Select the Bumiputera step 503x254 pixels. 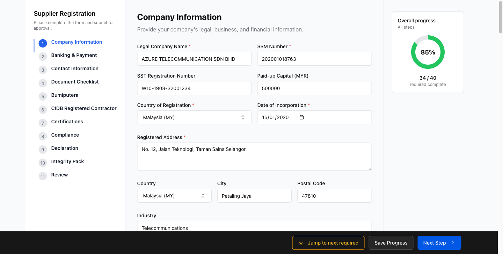point(65,95)
